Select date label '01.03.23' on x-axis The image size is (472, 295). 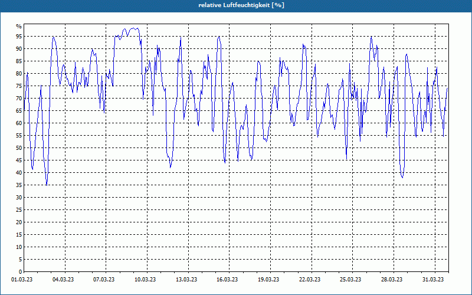22,280
